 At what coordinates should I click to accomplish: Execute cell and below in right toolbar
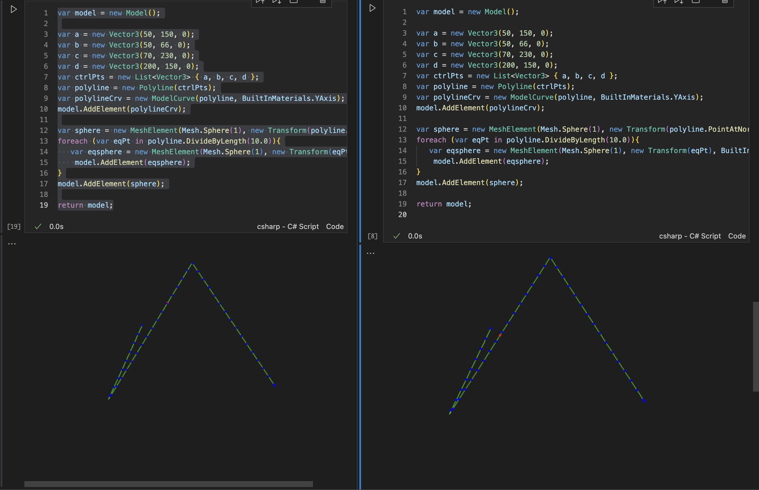point(679,1)
